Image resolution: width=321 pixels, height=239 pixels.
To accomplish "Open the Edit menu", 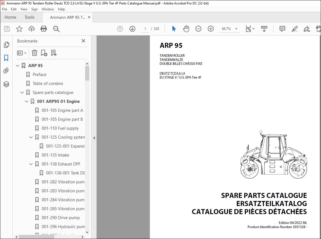I will tap(14, 9).
